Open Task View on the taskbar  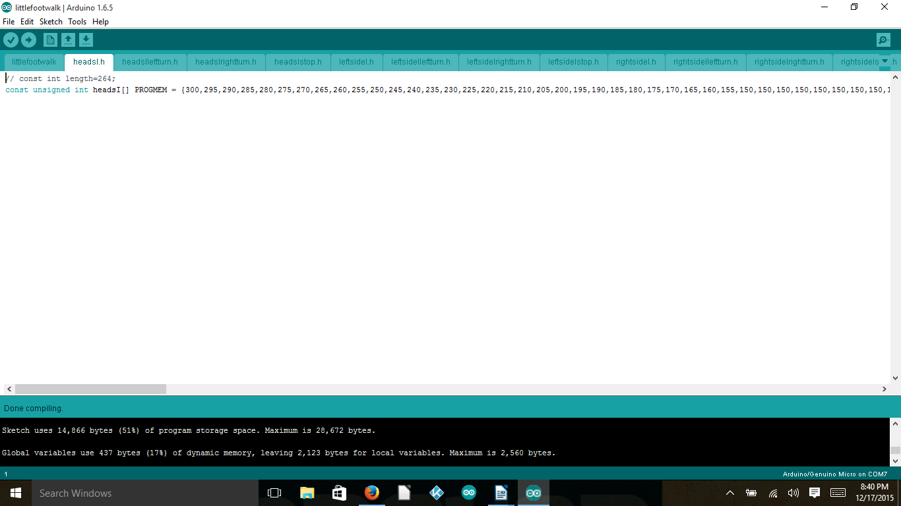274,493
